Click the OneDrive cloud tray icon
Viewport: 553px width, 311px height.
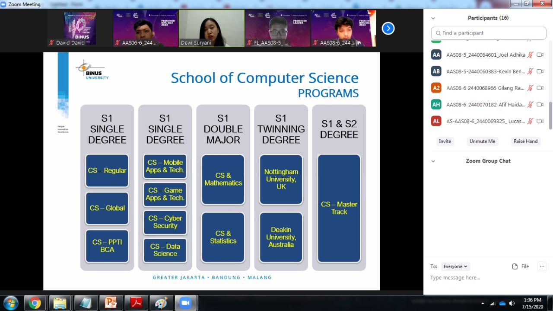(502, 303)
